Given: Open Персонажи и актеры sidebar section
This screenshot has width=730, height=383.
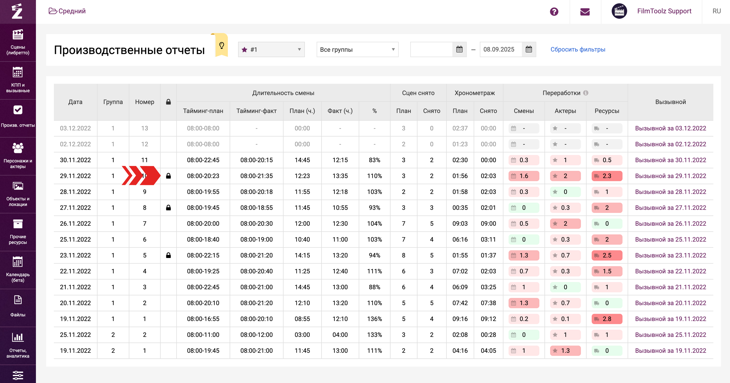Looking at the screenshot, I should pos(18,156).
